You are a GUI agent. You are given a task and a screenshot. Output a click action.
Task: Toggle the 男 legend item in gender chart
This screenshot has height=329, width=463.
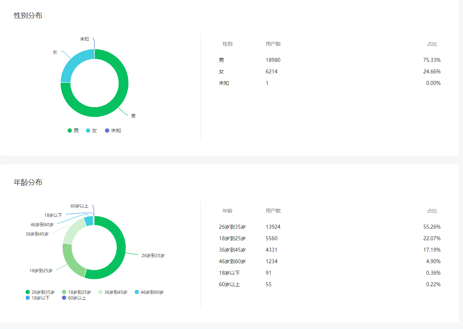[x=73, y=131]
